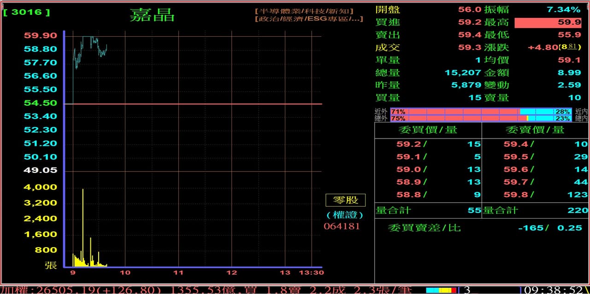Image resolution: width=590 pixels, height=294 pixels.
Task: Open 半導體業/科技/新知 news category
Action: (304, 11)
